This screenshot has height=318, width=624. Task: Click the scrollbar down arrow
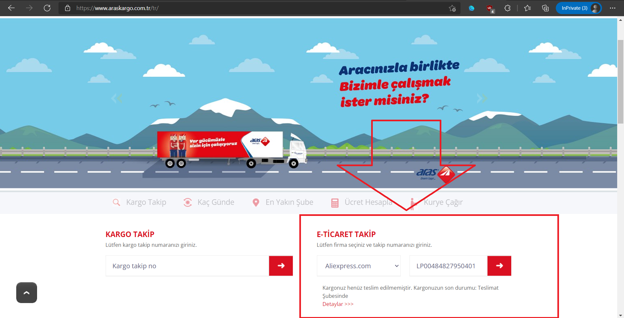coord(620,315)
